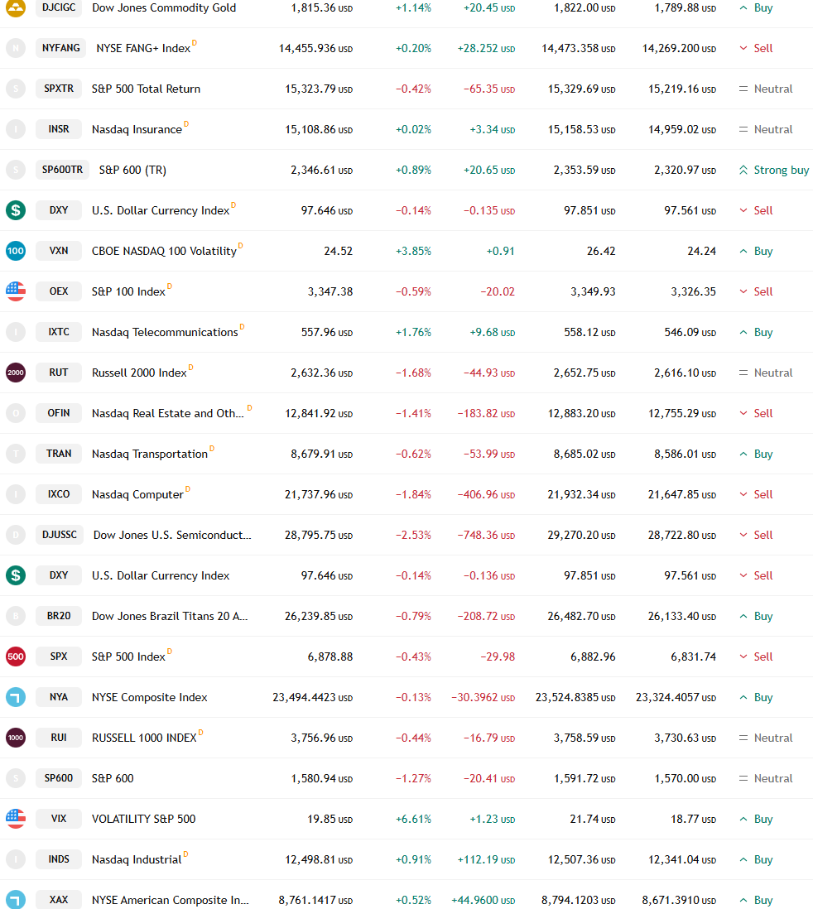The width and height of the screenshot is (813, 909).
Task: Open the Nasdaq Computer link
Action: pyautogui.click(x=137, y=495)
